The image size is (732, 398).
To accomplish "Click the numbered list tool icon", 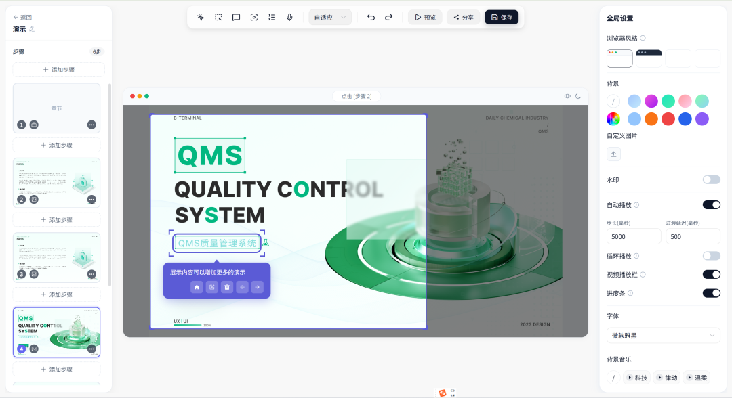I will coord(272,17).
